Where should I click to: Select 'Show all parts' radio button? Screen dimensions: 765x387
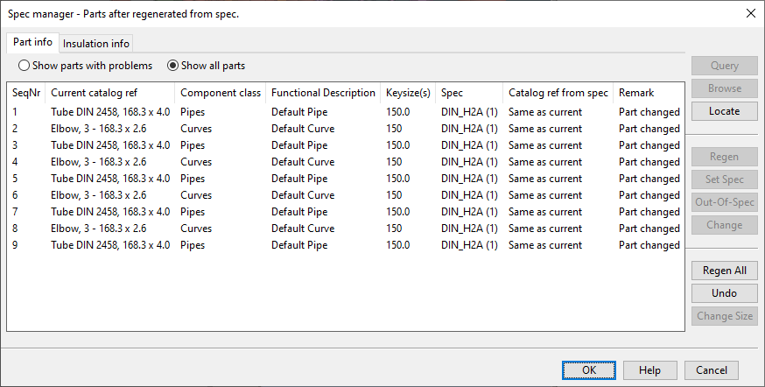pos(173,66)
